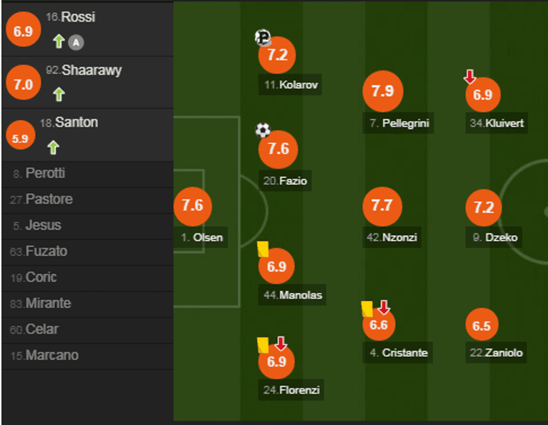This screenshot has height=425, width=548.
Task: Click the yellow card icon on Cristante
Action: pos(367,309)
